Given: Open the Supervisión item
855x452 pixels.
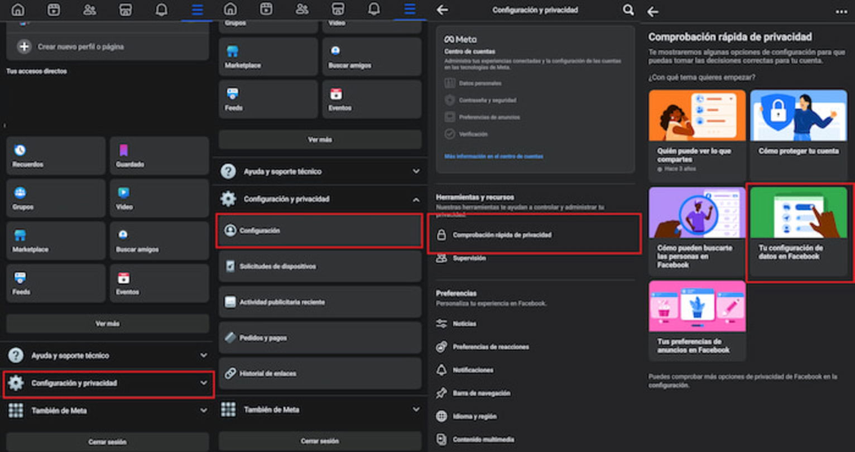Looking at the screenshot, I should 461,258.
